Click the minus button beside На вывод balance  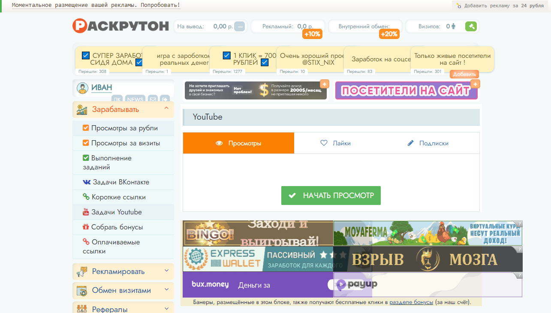(x=240, y=27)
